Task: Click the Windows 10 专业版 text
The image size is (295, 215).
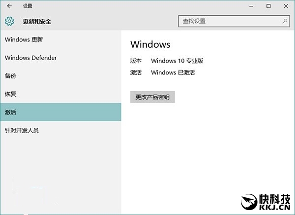Action: pyautogui.click(x=177, y=61)
